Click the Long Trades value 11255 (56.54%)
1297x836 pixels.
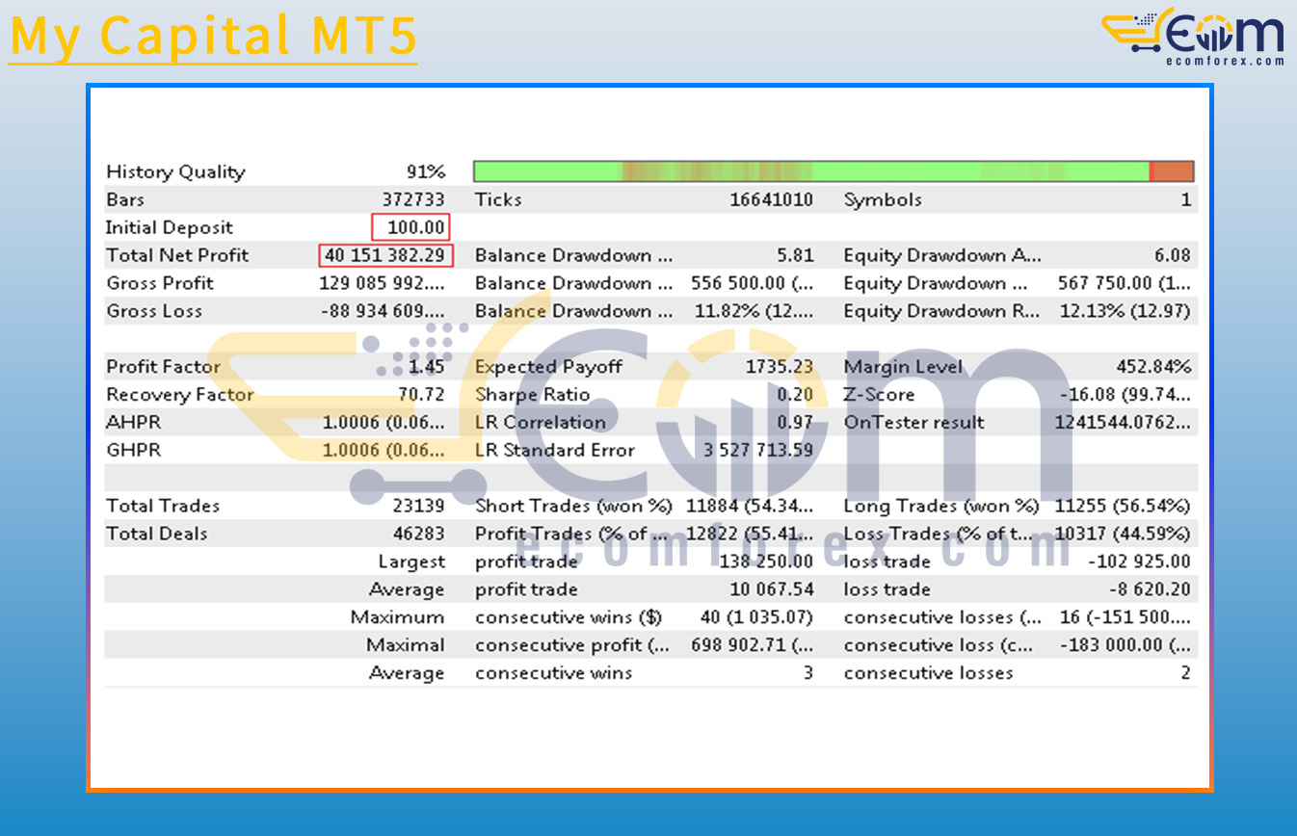point(1123,506)
